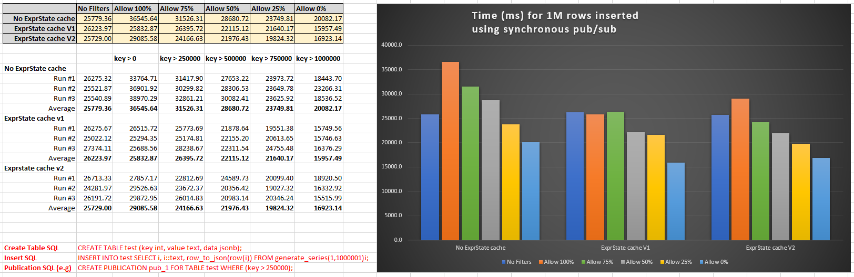Select the 'Exprstate cache v2' section heading cell
854x277 pixels.
pos(34,168)
